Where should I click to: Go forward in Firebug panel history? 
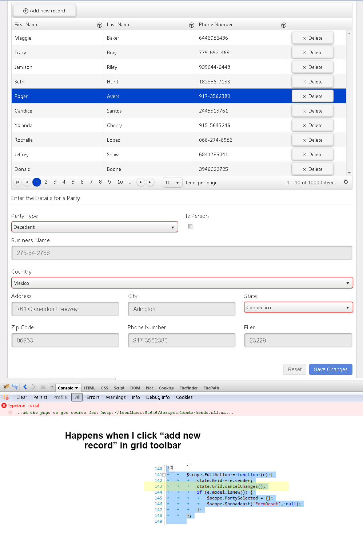(x=33, y=387)
